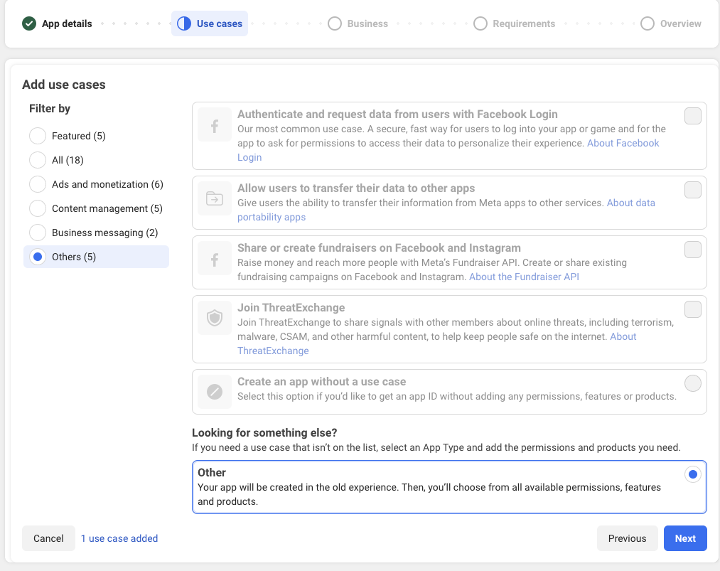Choose the Other app type radio button
720x571 pixels.
692,474
